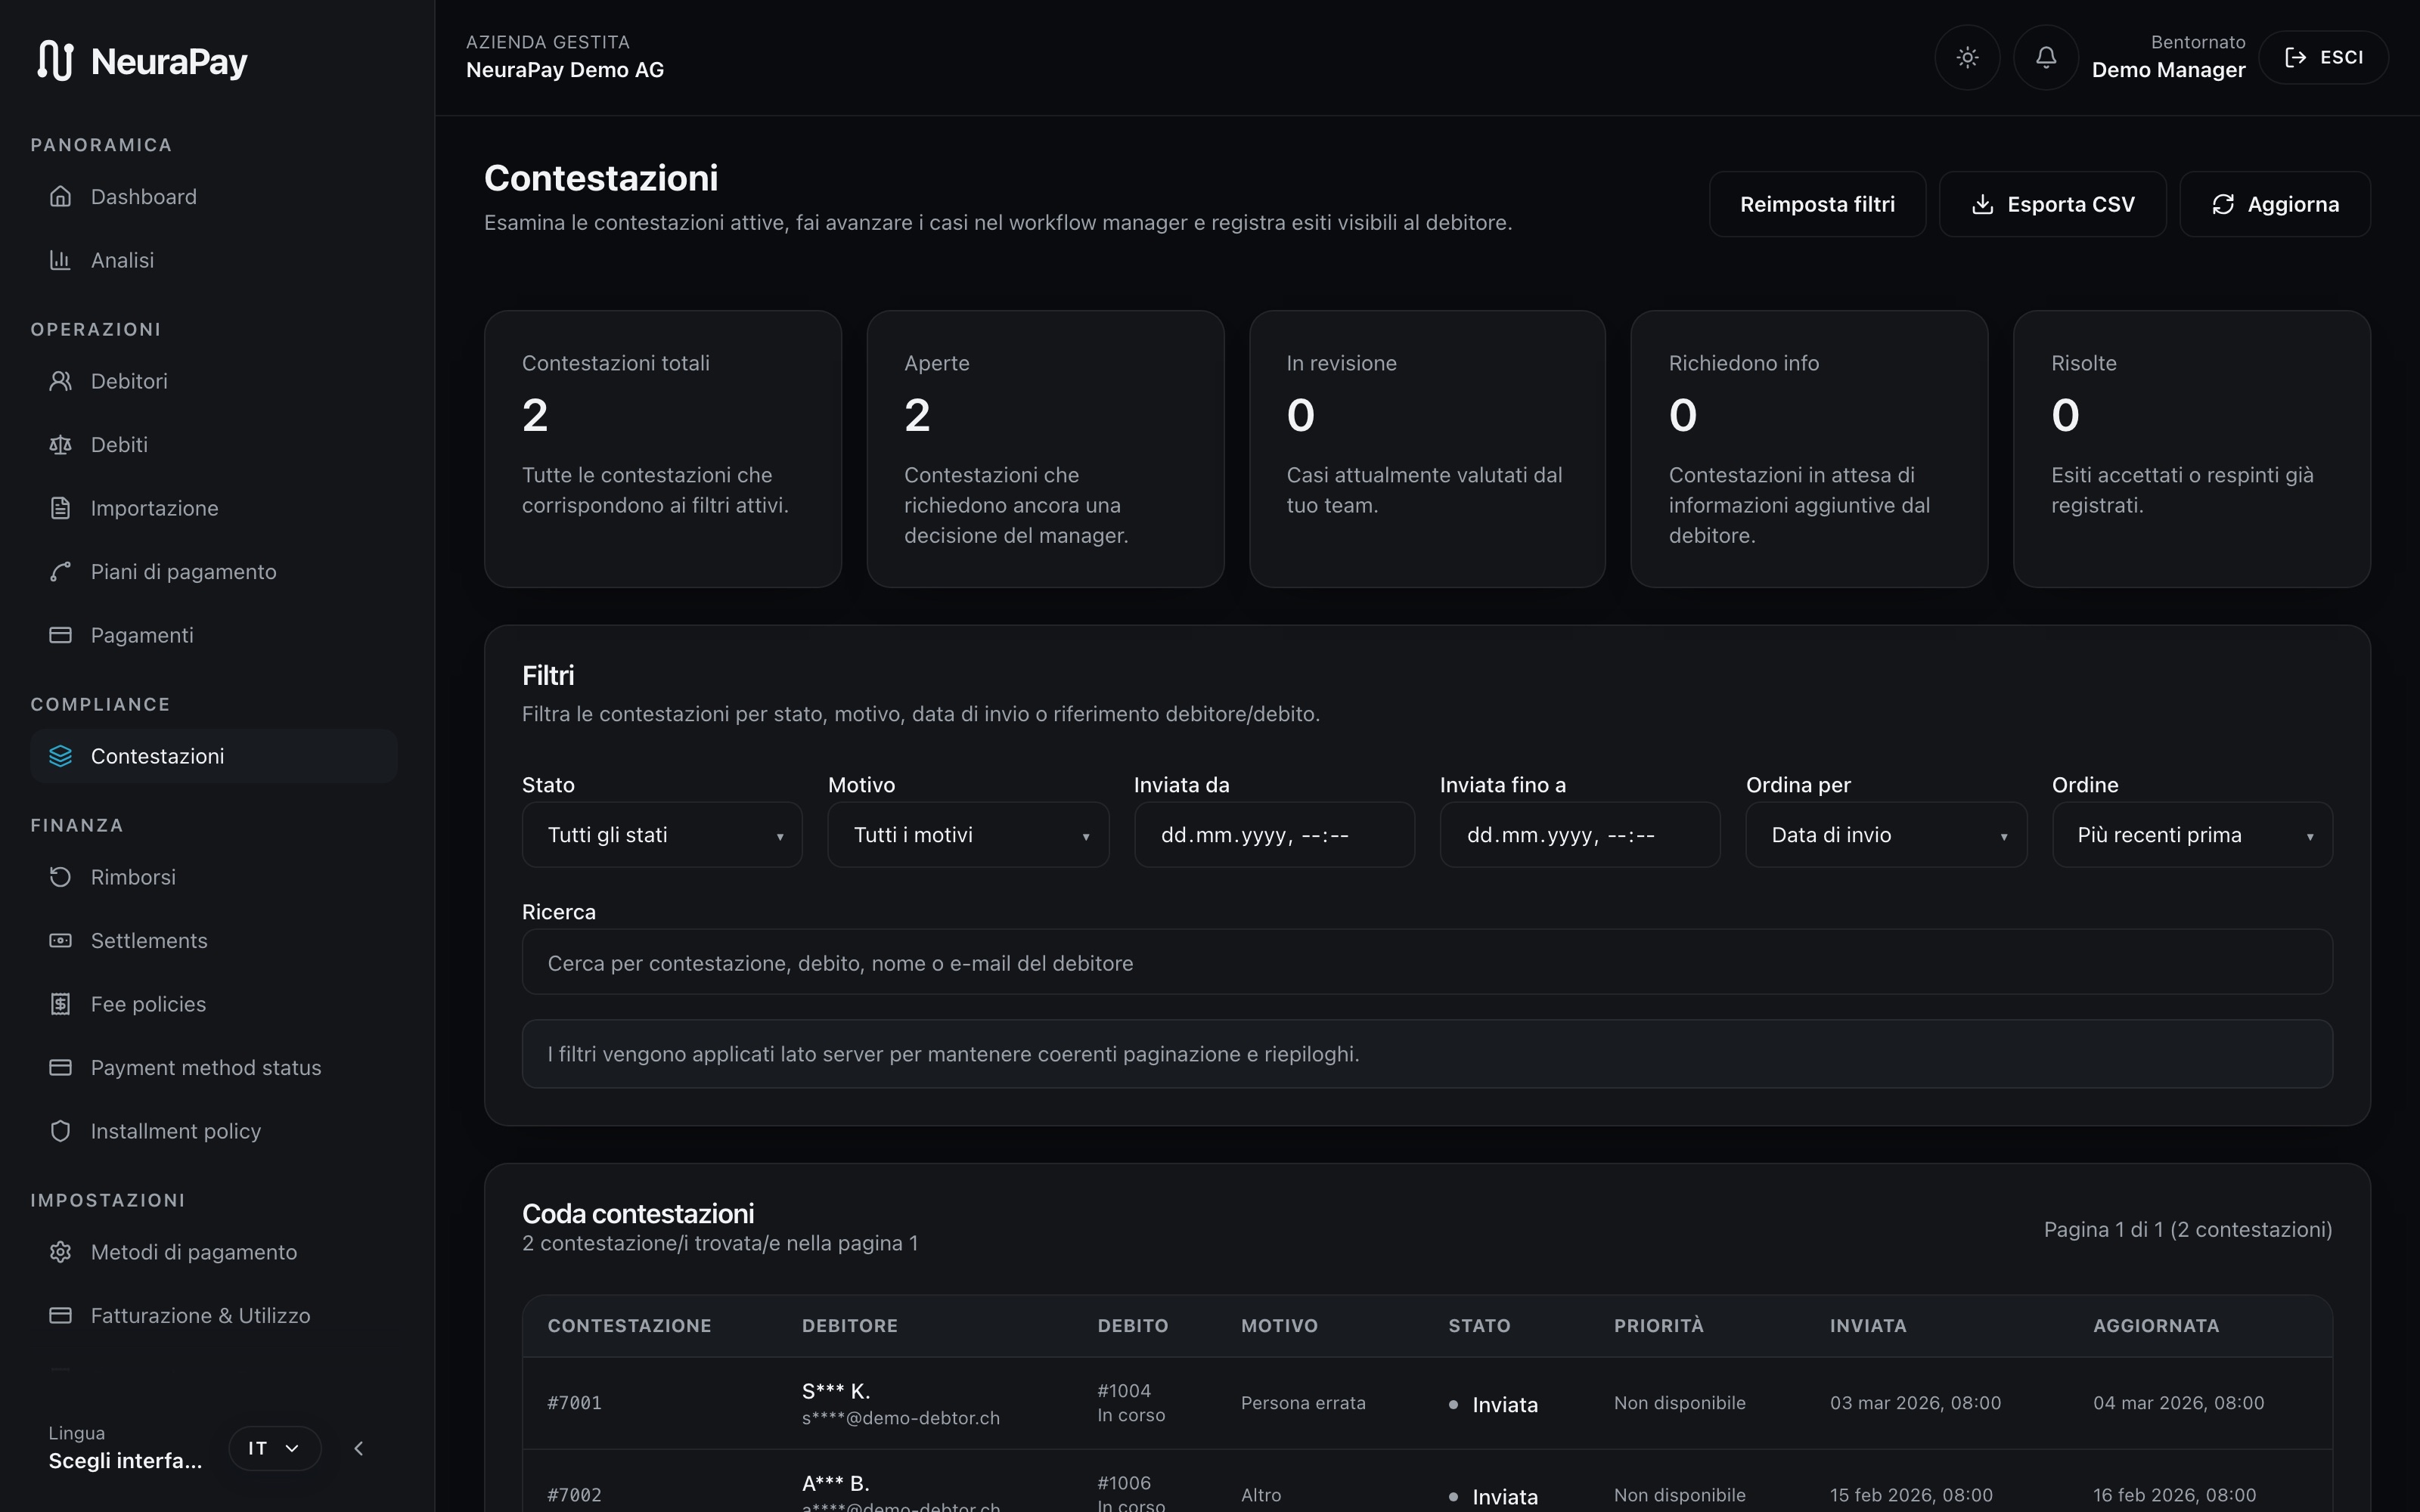Screen dimensions: 2420x1512
Task: Open the IT language selector
Action: pos(274,1448)
